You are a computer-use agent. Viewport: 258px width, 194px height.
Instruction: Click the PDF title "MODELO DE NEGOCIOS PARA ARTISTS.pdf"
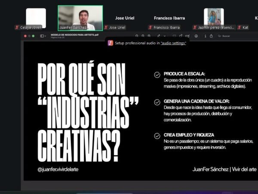click(74, 34)
